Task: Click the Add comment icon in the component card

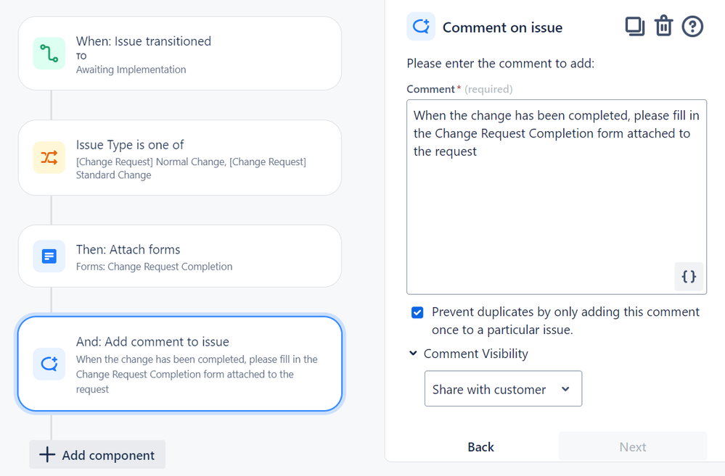Action: click(47, 364)
